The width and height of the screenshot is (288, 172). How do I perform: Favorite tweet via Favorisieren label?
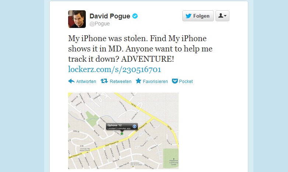click(x=155, y=82)
